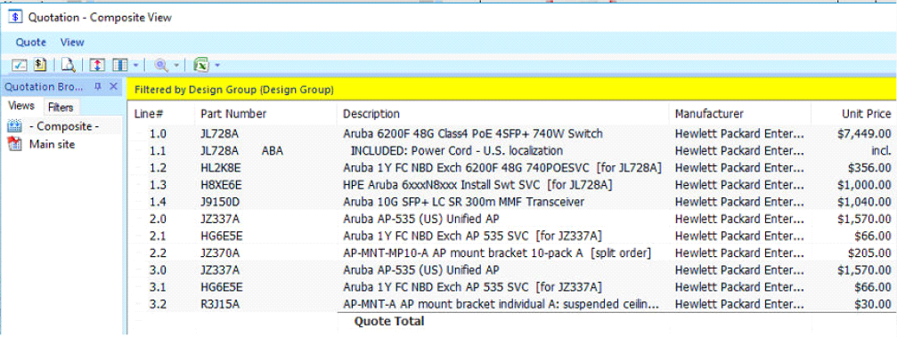
Task: Open the Excel export dropdown arrow
Action: [217, 66]
